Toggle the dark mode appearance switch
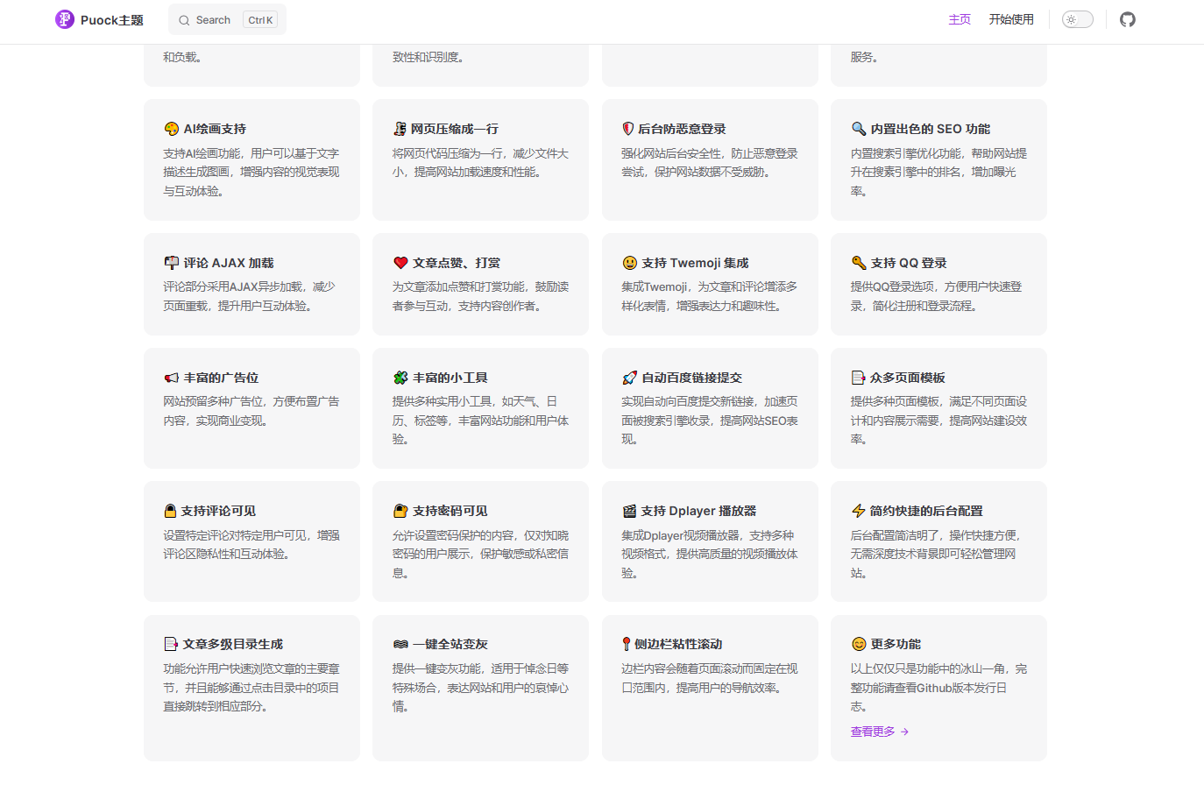 [x=1077, y=18]
